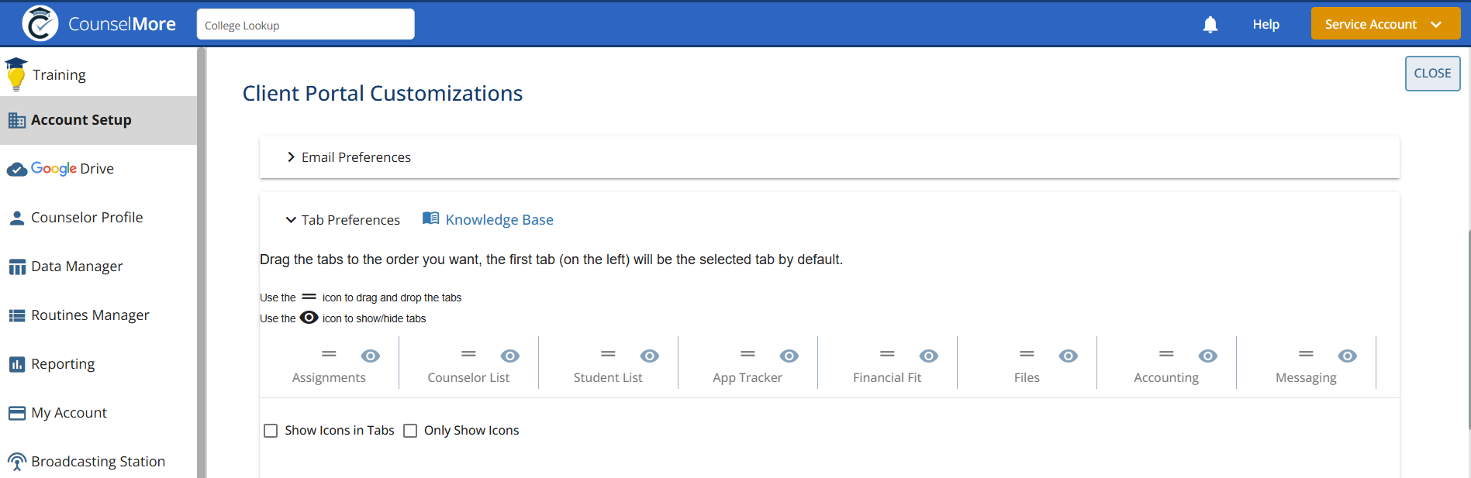Open the Service Account dropdown
Viewport: 1471px width, 478px height.
tap(1386, 24)
